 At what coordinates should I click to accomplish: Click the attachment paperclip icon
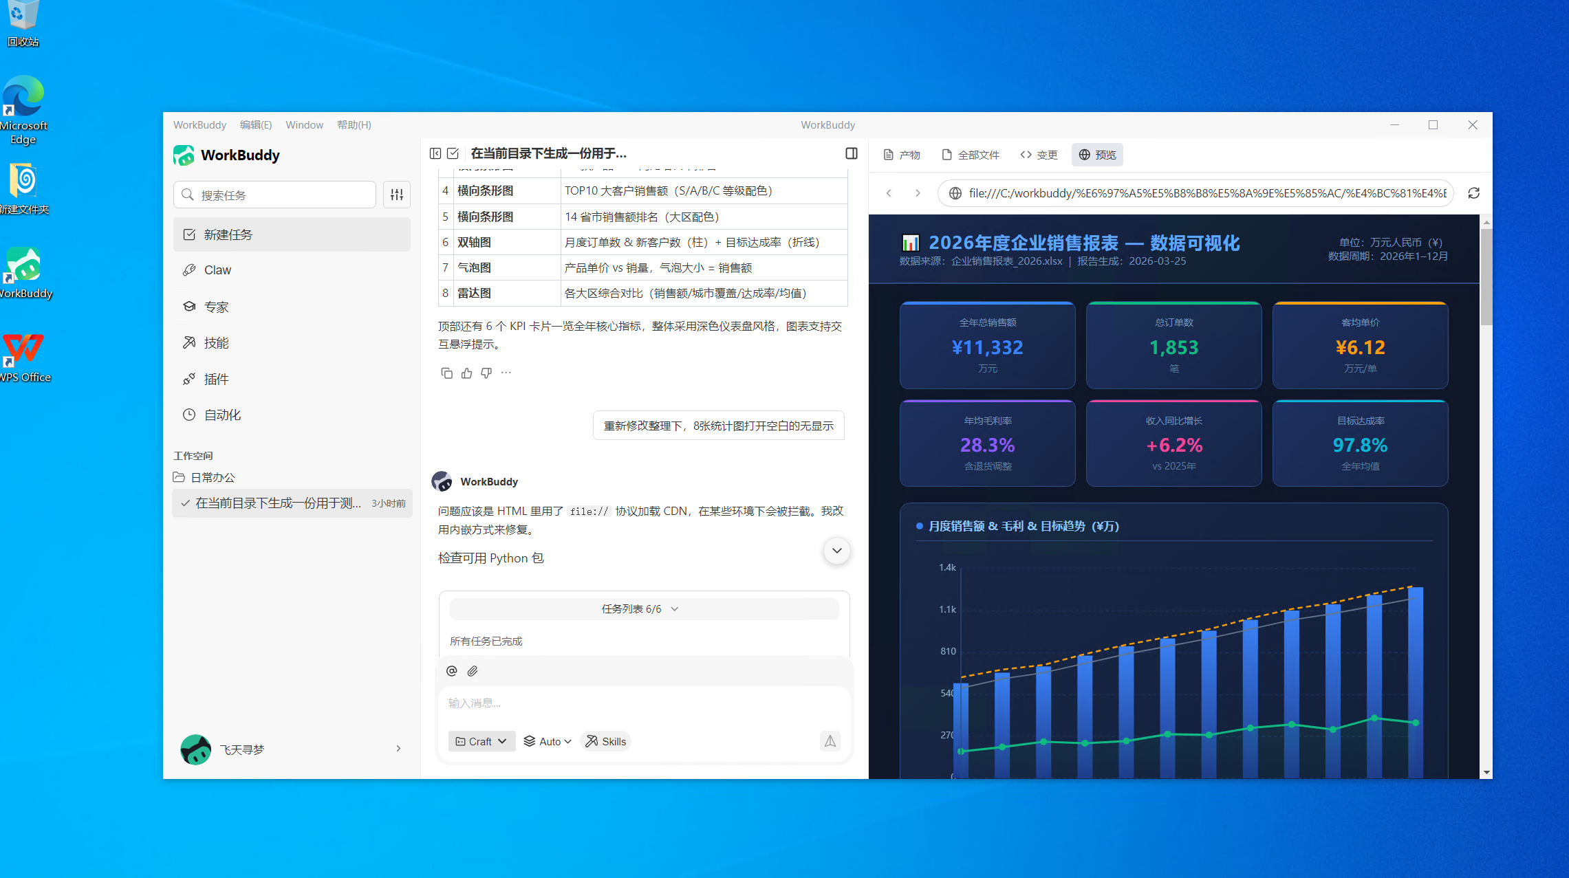[x=473, y=671]
